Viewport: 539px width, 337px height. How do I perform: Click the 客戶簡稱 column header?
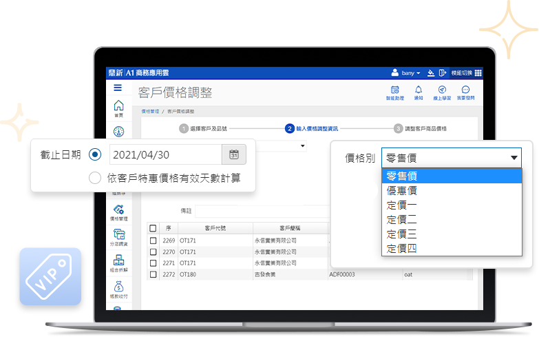(290, 228)
